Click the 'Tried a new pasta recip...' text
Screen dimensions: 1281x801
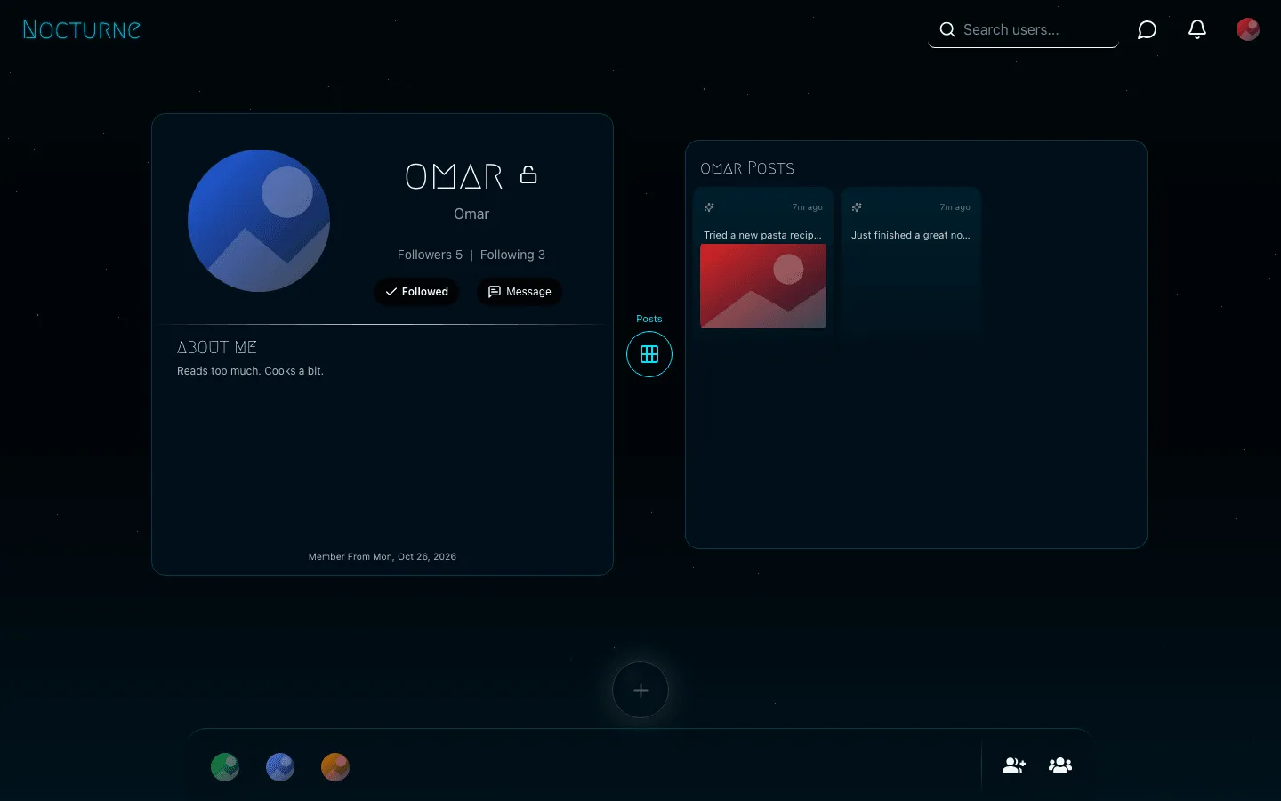[762, 235]
